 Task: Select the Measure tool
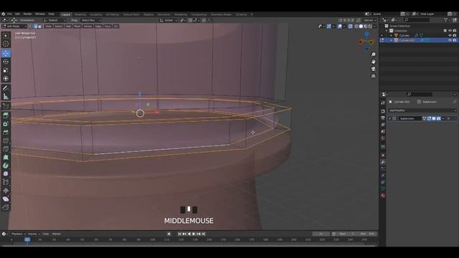click(6, 97)
